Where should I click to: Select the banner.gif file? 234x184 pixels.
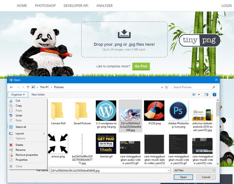tap(106, 146)
